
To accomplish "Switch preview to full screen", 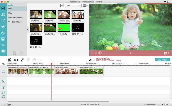I will coord(169,53).
